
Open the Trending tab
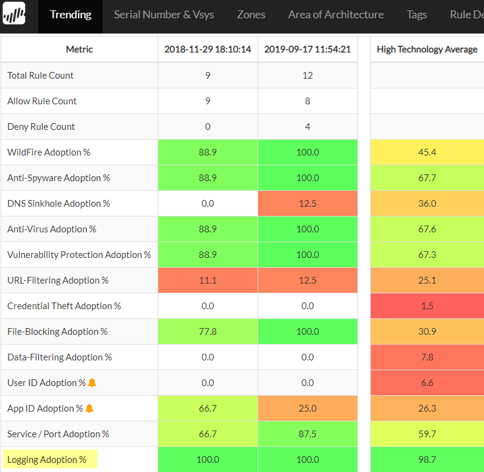(71, 15)
